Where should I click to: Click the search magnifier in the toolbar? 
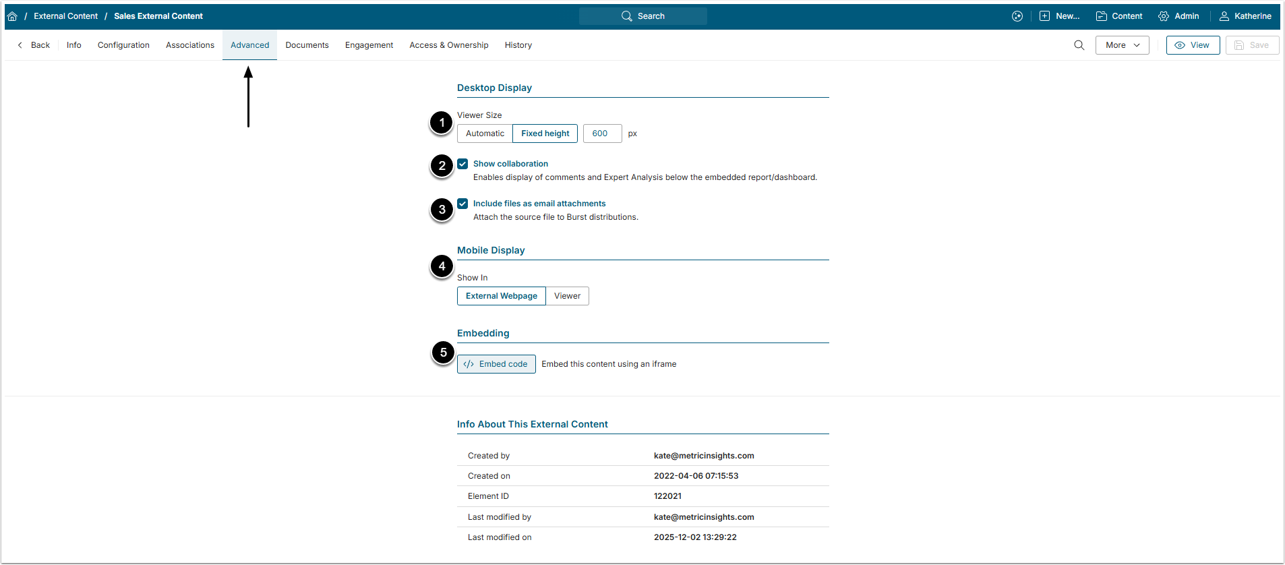point(1079,45)
